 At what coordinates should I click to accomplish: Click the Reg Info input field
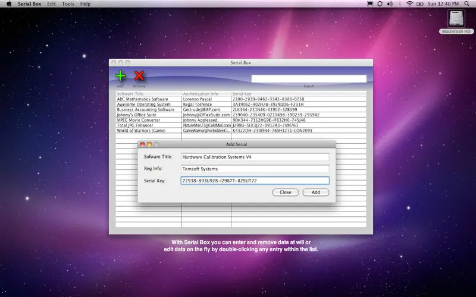[x=255, y=169]
